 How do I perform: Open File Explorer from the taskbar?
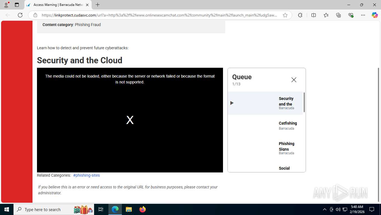tap(129, 209)
